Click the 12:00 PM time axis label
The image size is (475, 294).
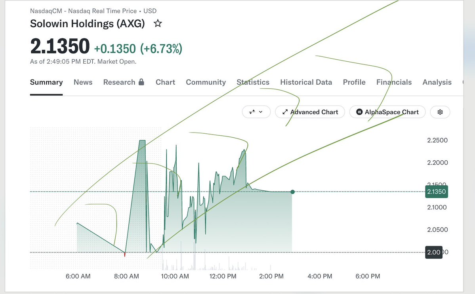[x=223, y=276]
